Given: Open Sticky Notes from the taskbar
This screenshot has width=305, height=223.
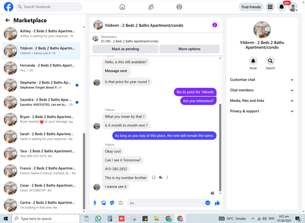Looking at the screenshot, I should (x=145, y=219).
